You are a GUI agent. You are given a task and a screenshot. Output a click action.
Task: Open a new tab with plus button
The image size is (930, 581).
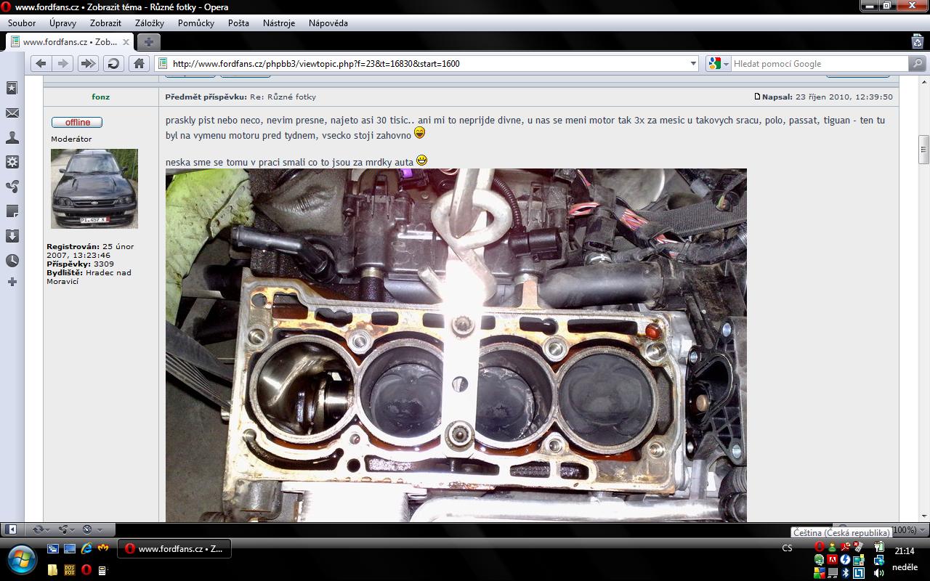[x=147, y=42]
